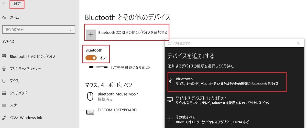
Task: Click the home icon in the sidebar
Action: pos(4,17)
